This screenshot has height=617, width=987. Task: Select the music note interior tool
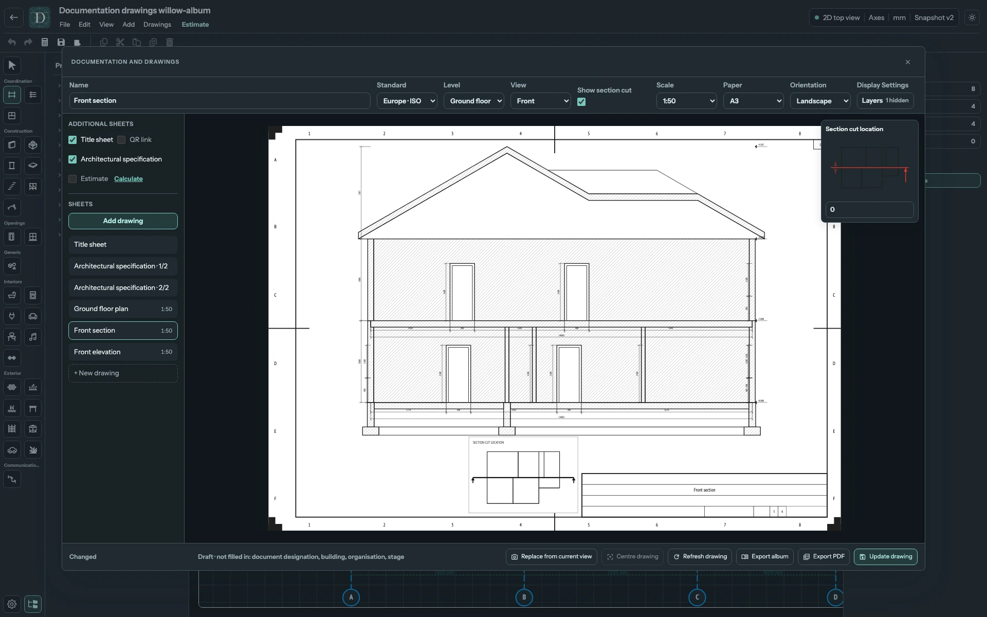point(33,337)
